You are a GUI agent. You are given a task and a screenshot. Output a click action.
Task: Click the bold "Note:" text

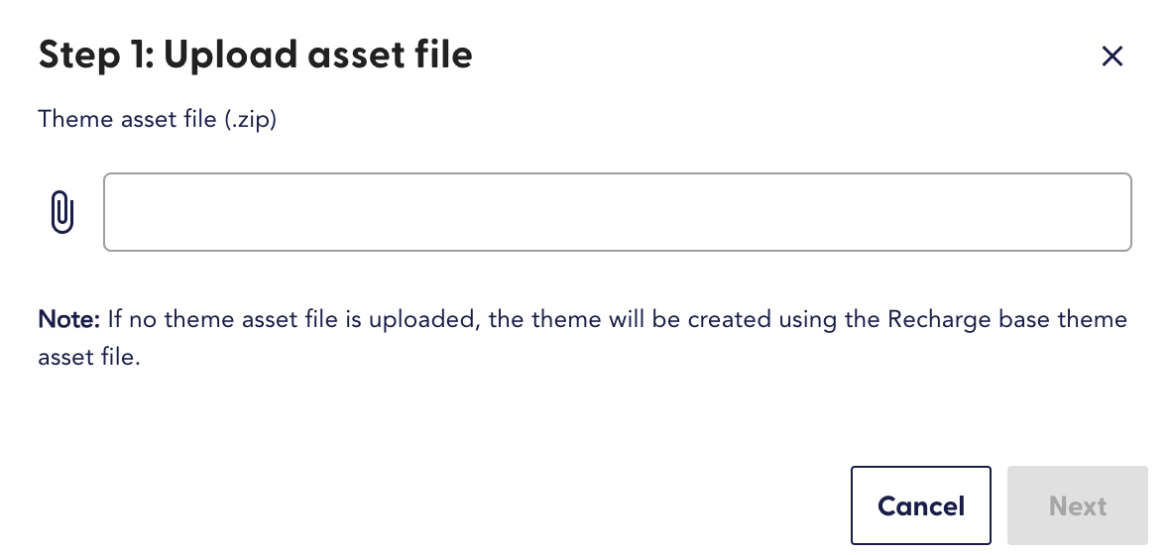click(68, 320)
